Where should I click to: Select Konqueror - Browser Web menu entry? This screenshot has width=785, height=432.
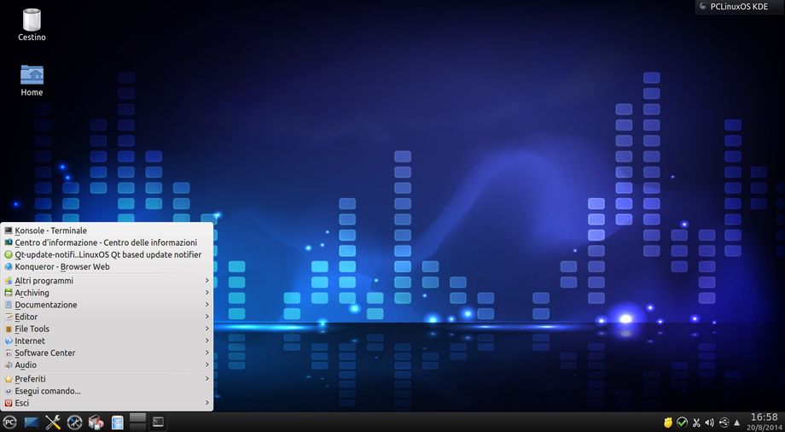click(62, 266)
